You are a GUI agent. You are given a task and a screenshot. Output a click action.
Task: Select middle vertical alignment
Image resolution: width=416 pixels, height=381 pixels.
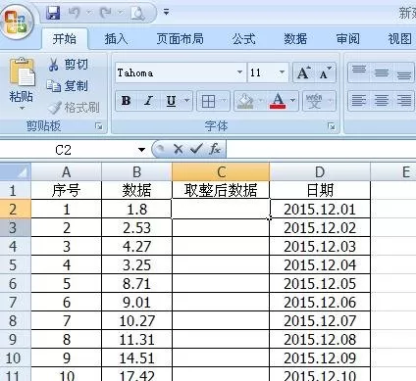tap(382, 72)
